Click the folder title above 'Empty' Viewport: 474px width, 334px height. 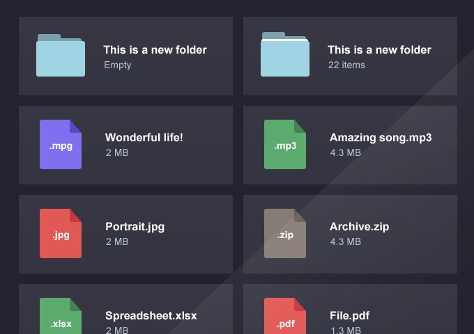point(155,50)
